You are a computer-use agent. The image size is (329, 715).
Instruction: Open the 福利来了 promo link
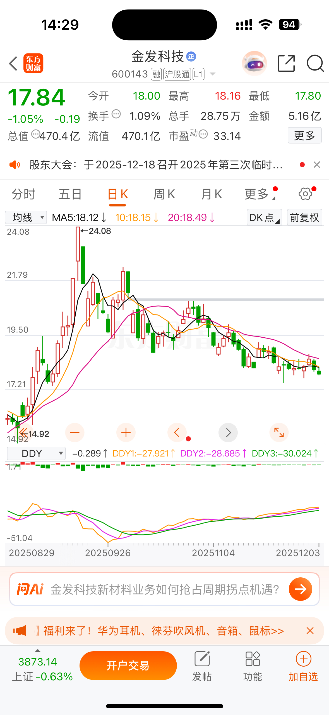pyautogui.click(x=164, y=631)
